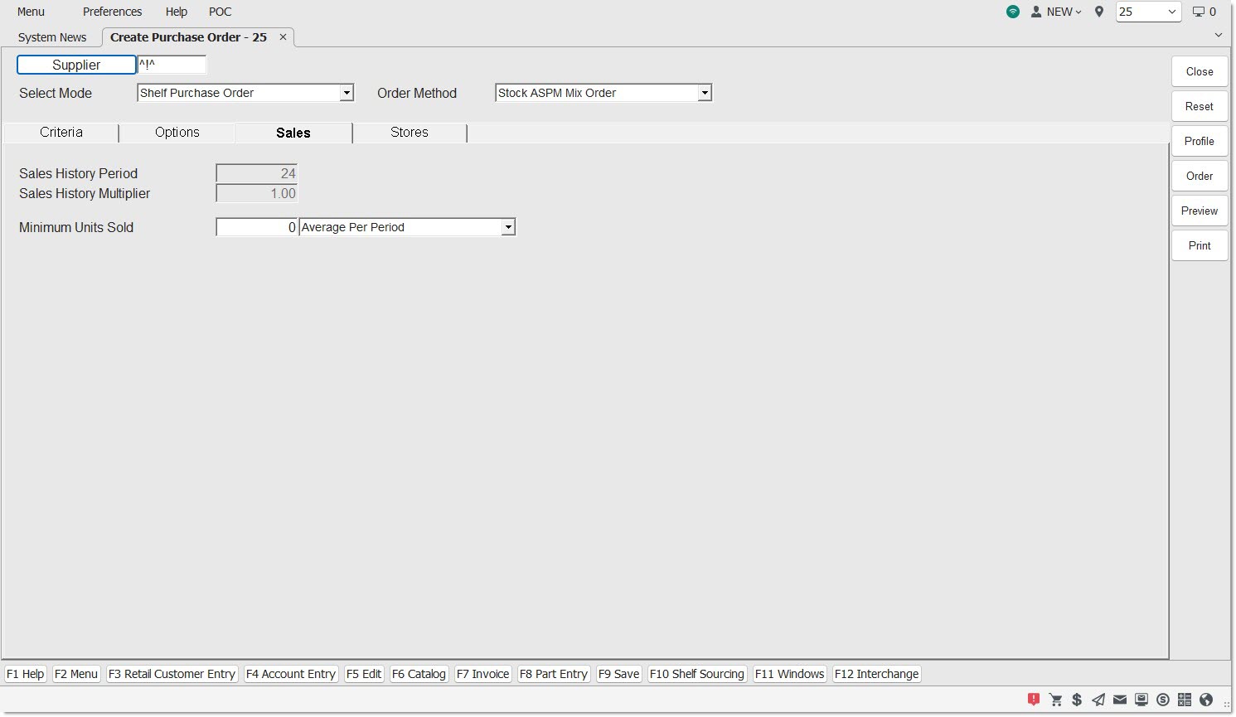Click the paper plane send icon

coord(1098,700)
